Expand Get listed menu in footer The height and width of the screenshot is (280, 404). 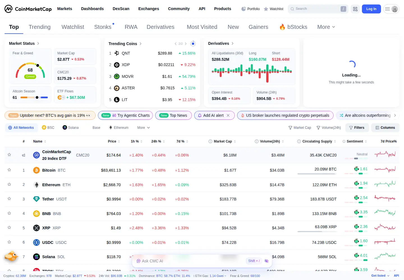tap(380, 276)
